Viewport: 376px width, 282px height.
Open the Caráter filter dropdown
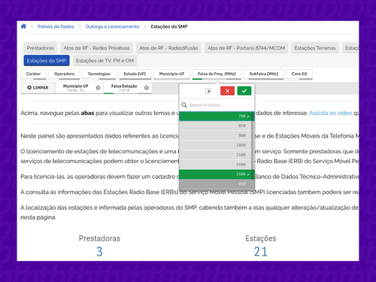(33, 74)
